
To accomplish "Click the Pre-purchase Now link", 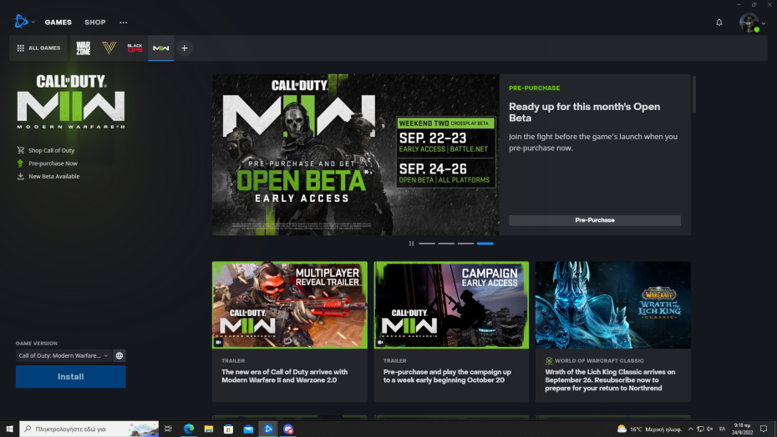I will (53, 163).
